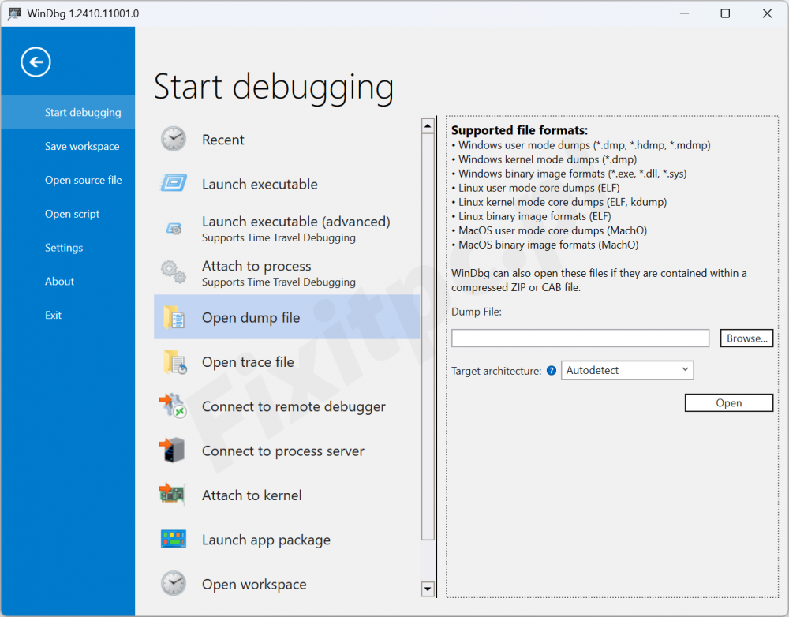Click the Launch executable icon
Image resolution: width=789 pixels, height=617 pixels.
coord(174,184)
